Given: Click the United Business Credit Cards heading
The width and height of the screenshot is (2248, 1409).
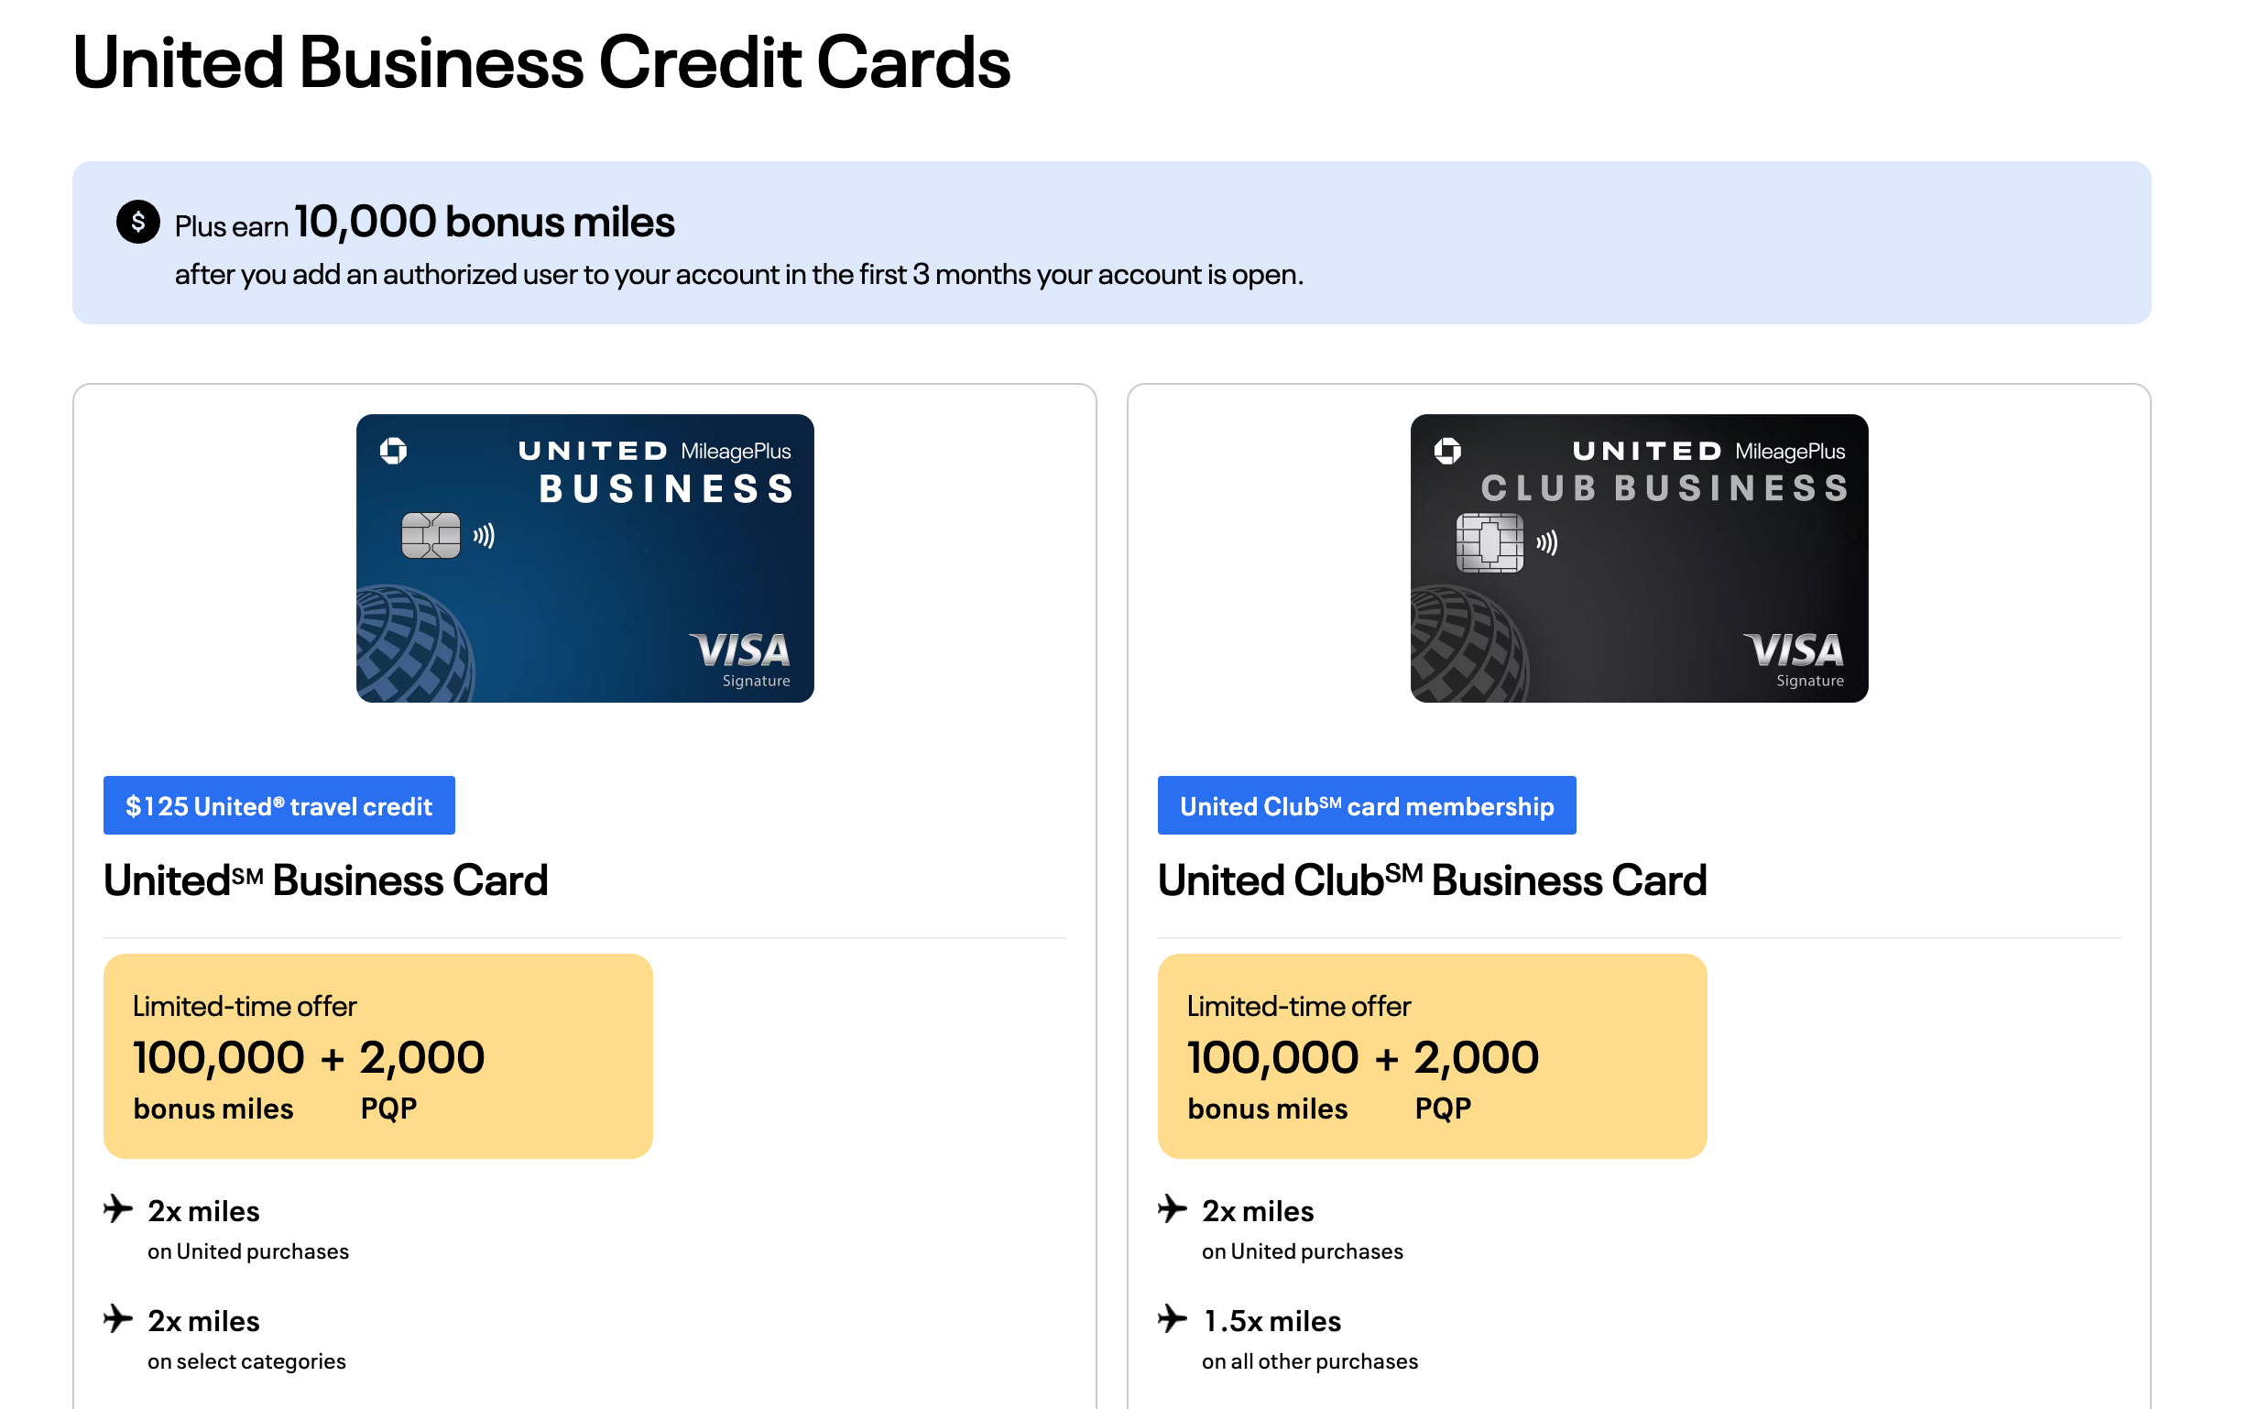Looking at the screenshot, I should (x=541, y=63).
